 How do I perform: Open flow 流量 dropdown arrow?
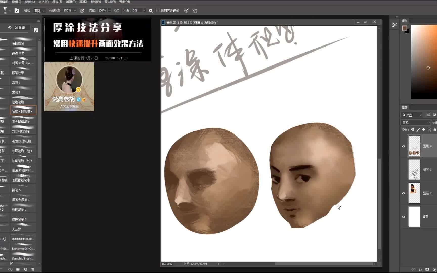coord(110,11)
